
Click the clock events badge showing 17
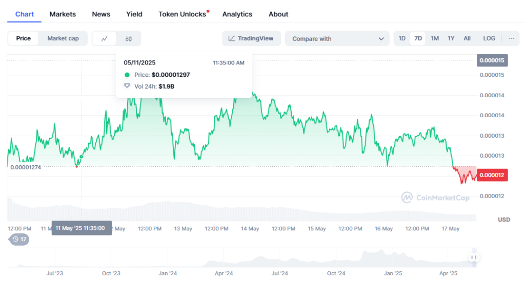[19, 239]
